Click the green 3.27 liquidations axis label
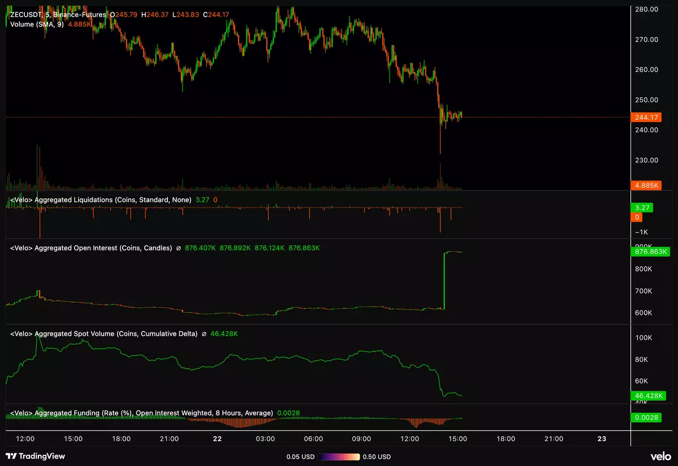Screen dimensions: 678x466 point(641,208)
